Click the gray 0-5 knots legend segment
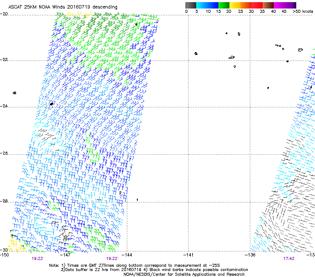 click(x=191, y=5)
